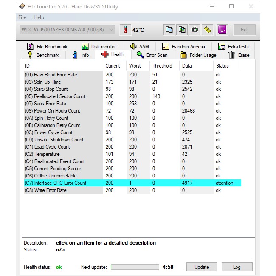Click the copy text to clipboard icon
This screenshot has width=276, height=276.
coord(169,30)
